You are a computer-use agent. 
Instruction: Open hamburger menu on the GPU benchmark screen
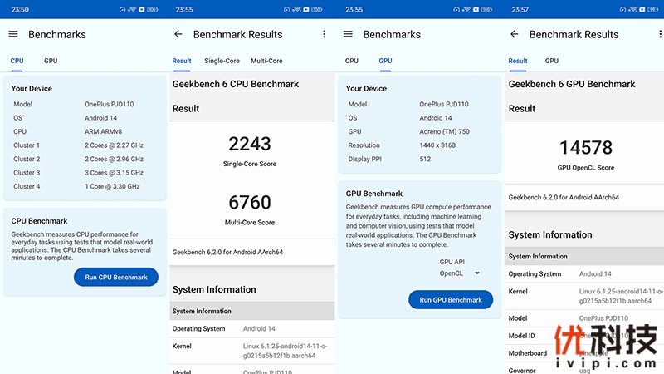[x=348, y=34]
